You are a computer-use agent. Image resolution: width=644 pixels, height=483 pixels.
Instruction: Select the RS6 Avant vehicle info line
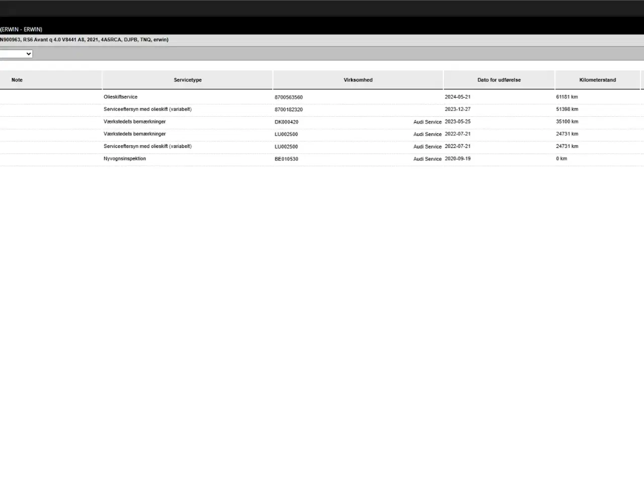pyautogui.click(x=84, y=40)
